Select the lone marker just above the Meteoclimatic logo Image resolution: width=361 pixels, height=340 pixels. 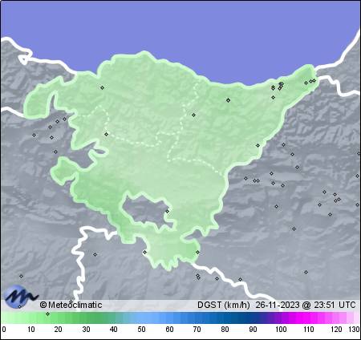21,276
